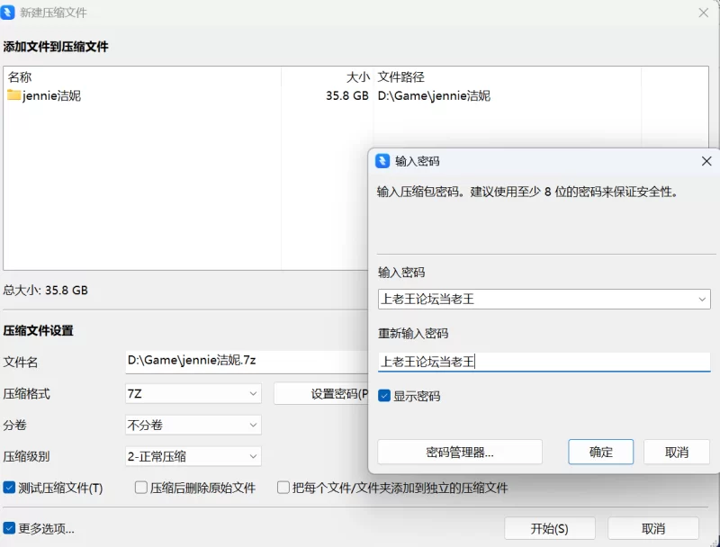Expand the 输入密码 field dropdown arrow

702,300
